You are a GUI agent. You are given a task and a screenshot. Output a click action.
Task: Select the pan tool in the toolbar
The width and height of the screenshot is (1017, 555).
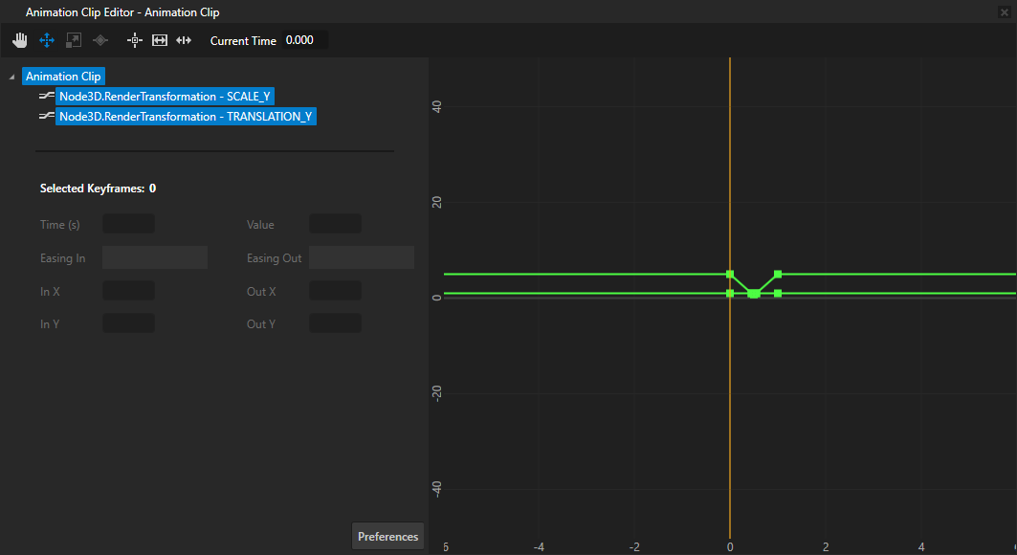tap(19, 40)
